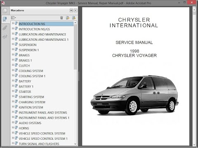Click the IGNITION SYSTEM bookmark page icon

point(16,106)
